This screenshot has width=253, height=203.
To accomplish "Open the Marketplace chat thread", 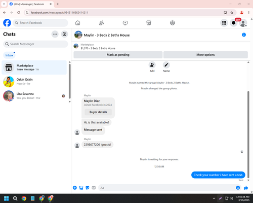I will (x=34, y=67).
